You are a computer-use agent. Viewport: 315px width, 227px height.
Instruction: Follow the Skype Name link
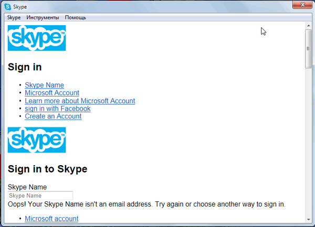(x=45, y=85)
